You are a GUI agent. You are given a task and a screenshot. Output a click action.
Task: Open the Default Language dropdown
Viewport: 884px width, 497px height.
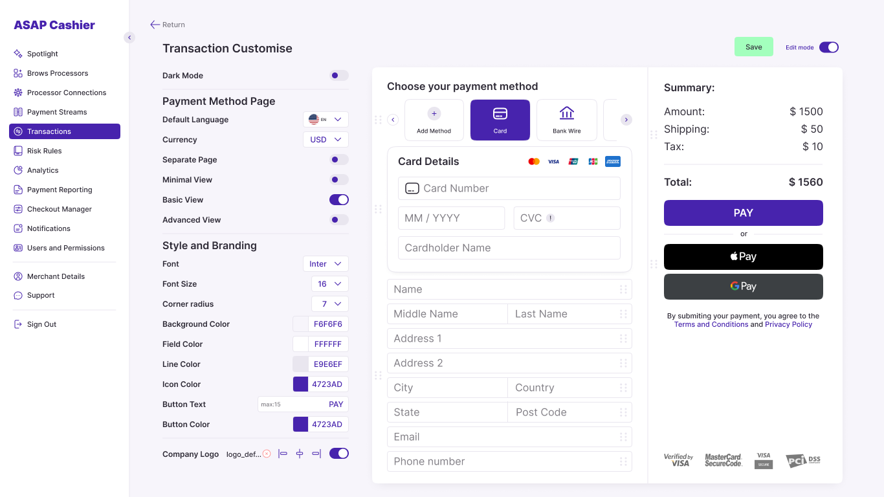(x=326, y=120)
